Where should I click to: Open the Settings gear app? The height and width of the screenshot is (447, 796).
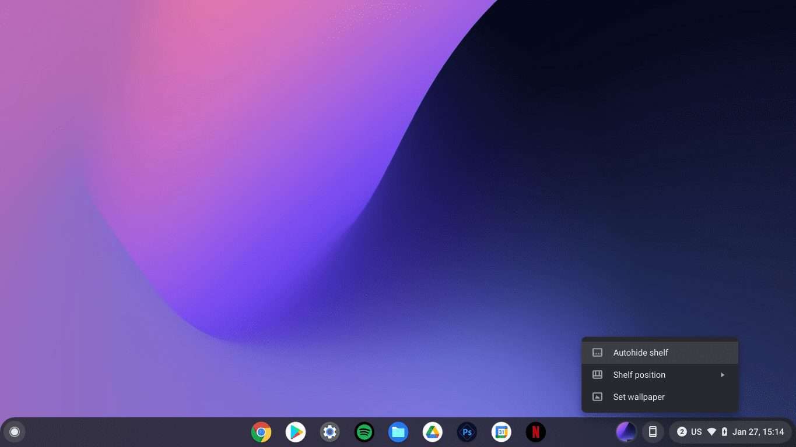[x=330, y=432]
